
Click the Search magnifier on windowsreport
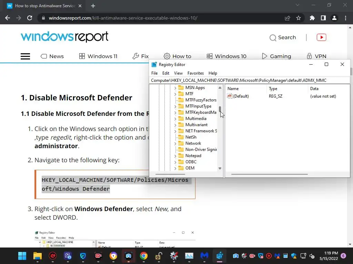(x=273, y=38)
